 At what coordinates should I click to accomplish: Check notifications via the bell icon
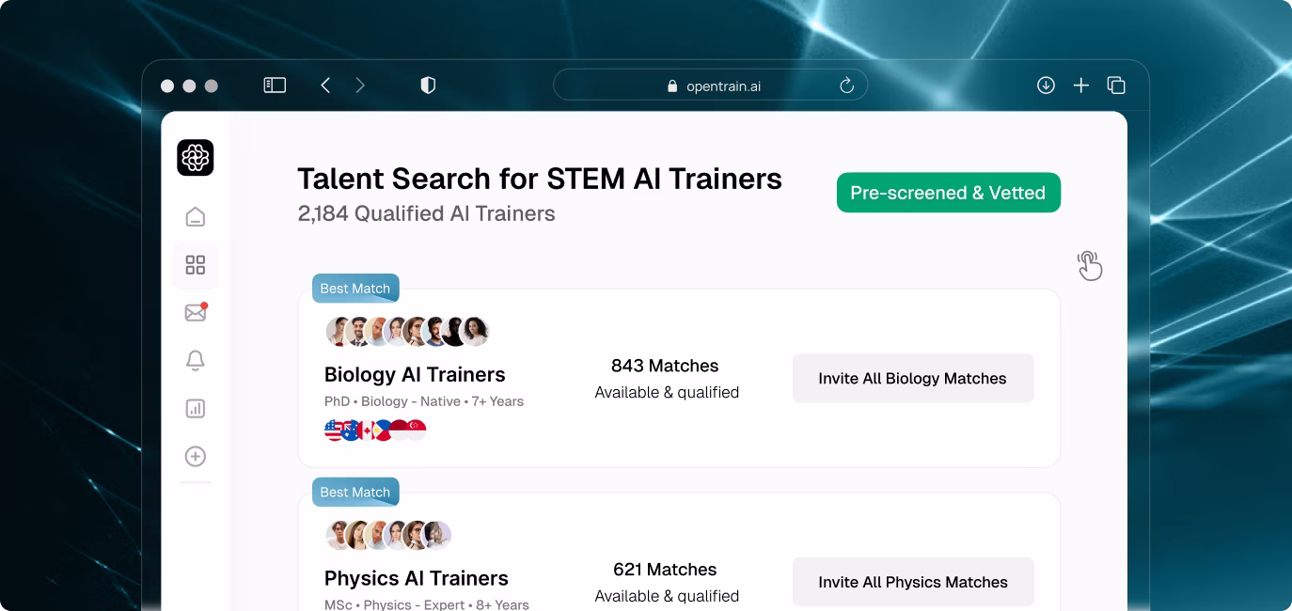pyautogui.click(x=195, y=360)
